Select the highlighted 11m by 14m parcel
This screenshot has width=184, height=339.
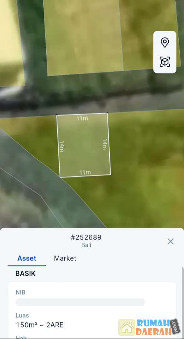[x=83, y=145]
